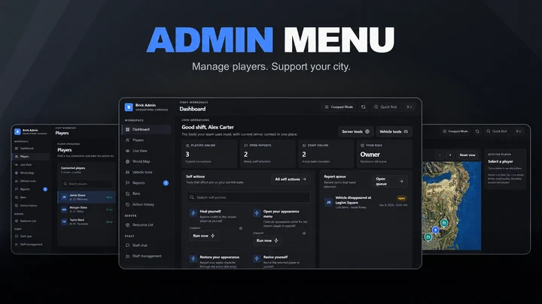
Task: Click the JR avatar on the report item
Action: pos(329,203)
